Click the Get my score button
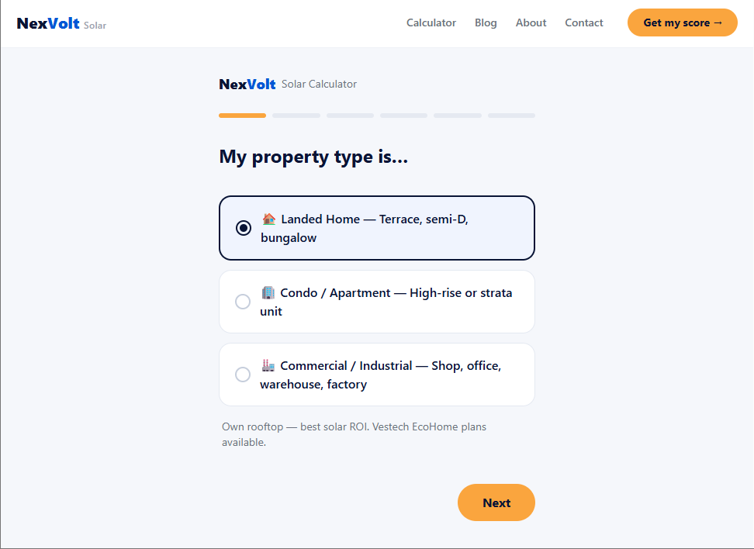Image resolution: width=754 pixels, height=549 pixels. pyautogui.click(x=682, y=22)
